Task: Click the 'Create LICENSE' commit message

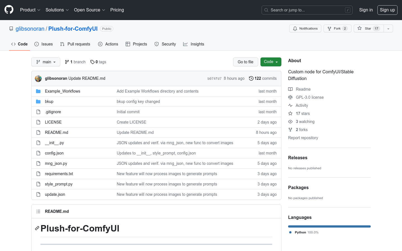Action: click(131, 122)
